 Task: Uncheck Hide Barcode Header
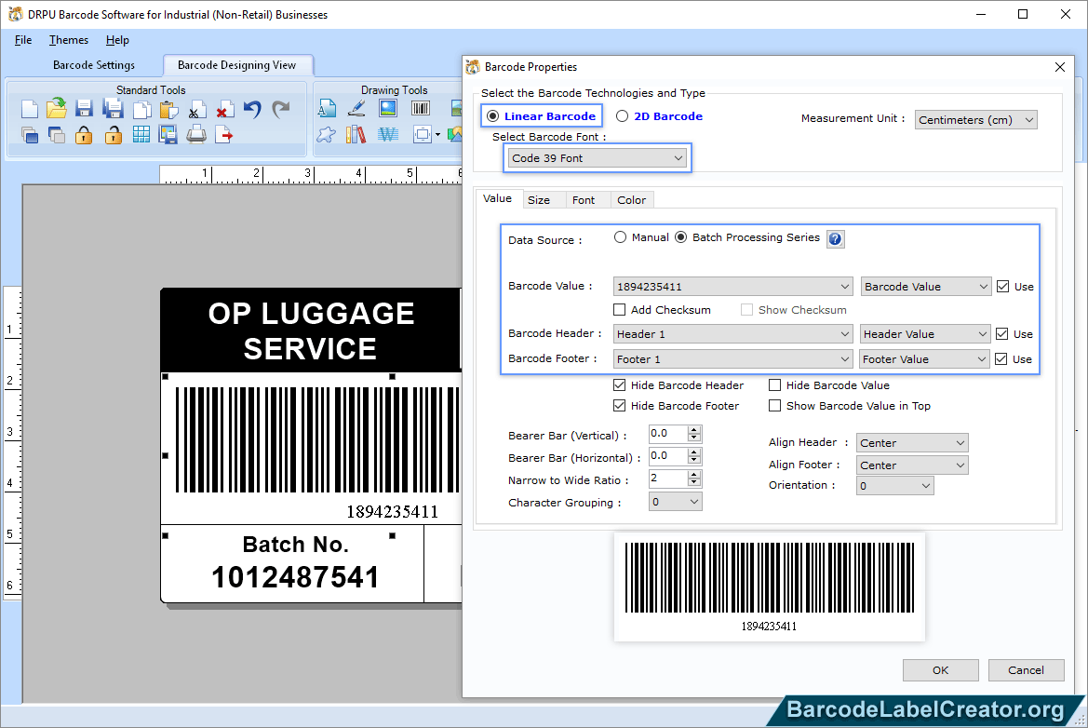pyautogui.click(x=620, y=384)
